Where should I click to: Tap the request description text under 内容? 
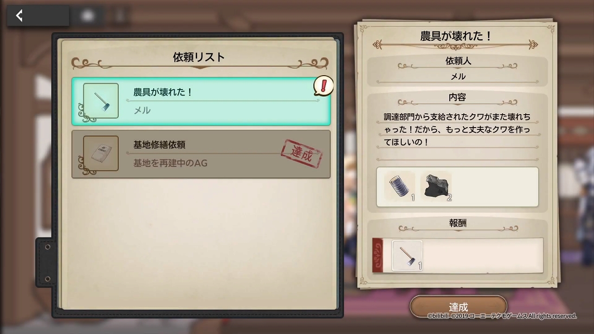click(x=457, y=129)
